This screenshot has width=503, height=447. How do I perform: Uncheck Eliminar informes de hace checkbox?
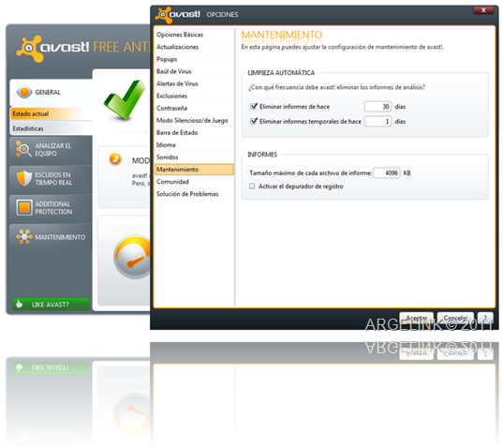[x=254, y=106]
